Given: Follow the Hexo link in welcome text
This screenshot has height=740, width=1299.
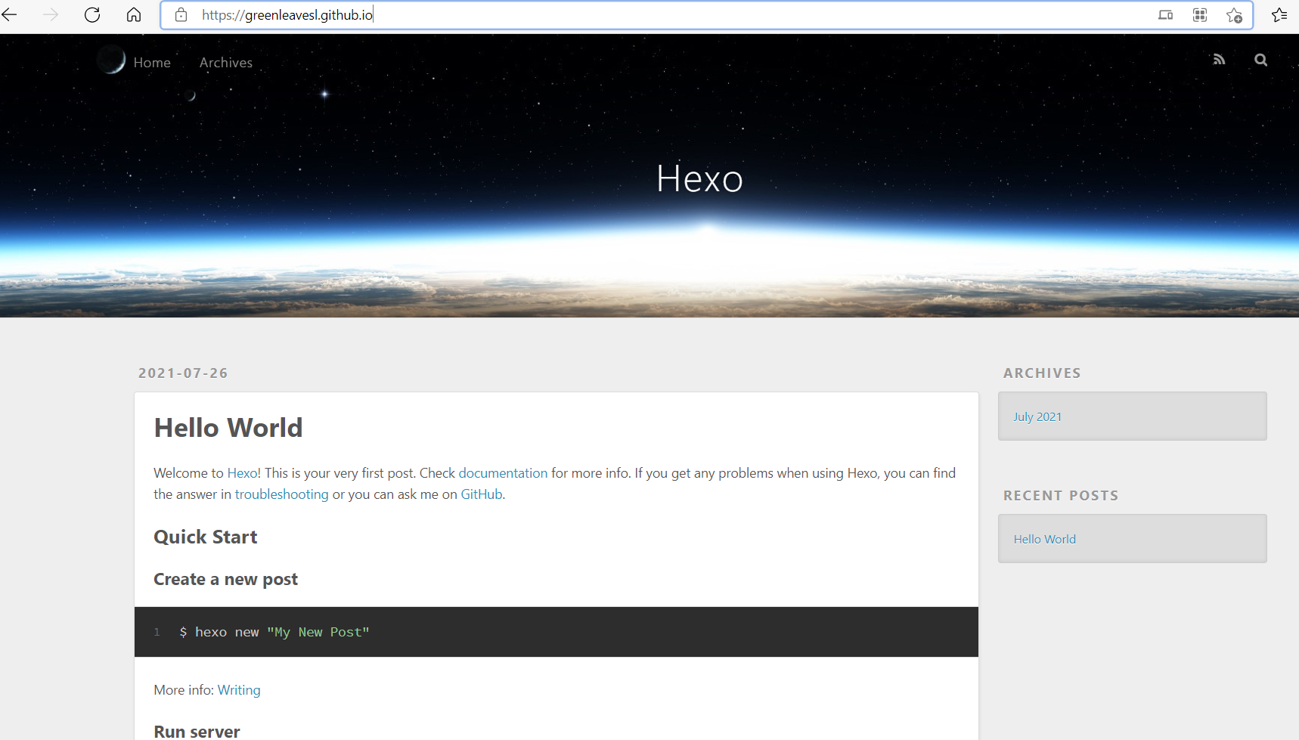Looking at the screenshot, I should 242,473.
